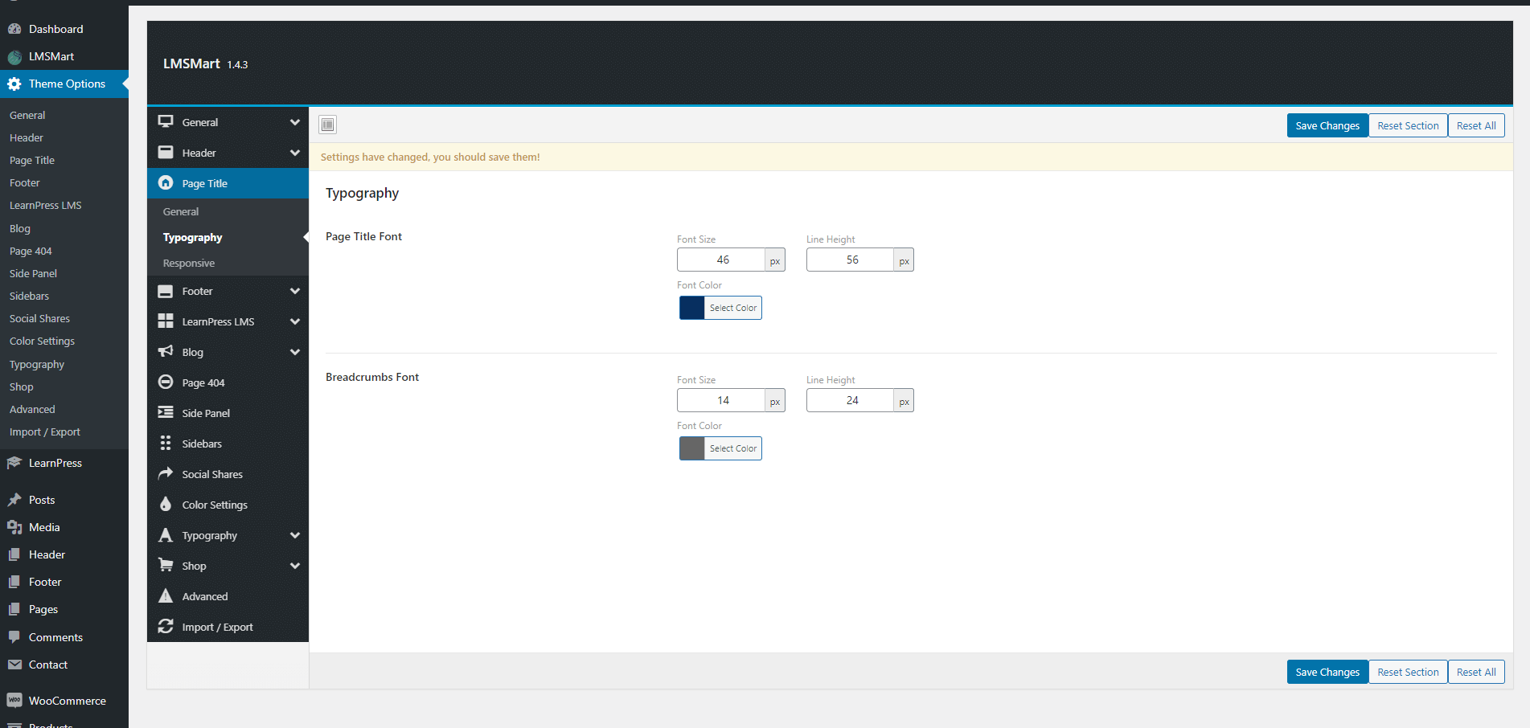
Task: Select the Social Shares arrow icon
Action: pos(166,473)
